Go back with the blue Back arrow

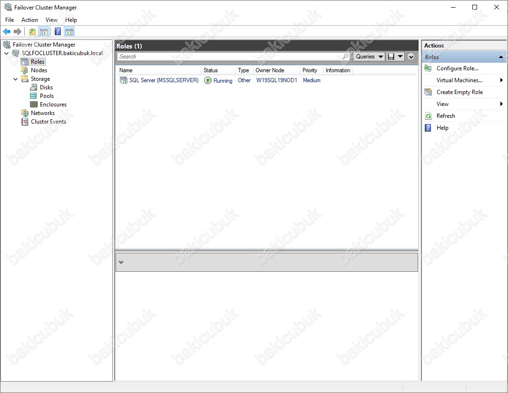(x=7, y=31)
